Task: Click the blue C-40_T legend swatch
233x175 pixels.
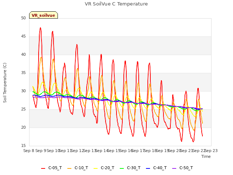Action: [x=148, y=168]
